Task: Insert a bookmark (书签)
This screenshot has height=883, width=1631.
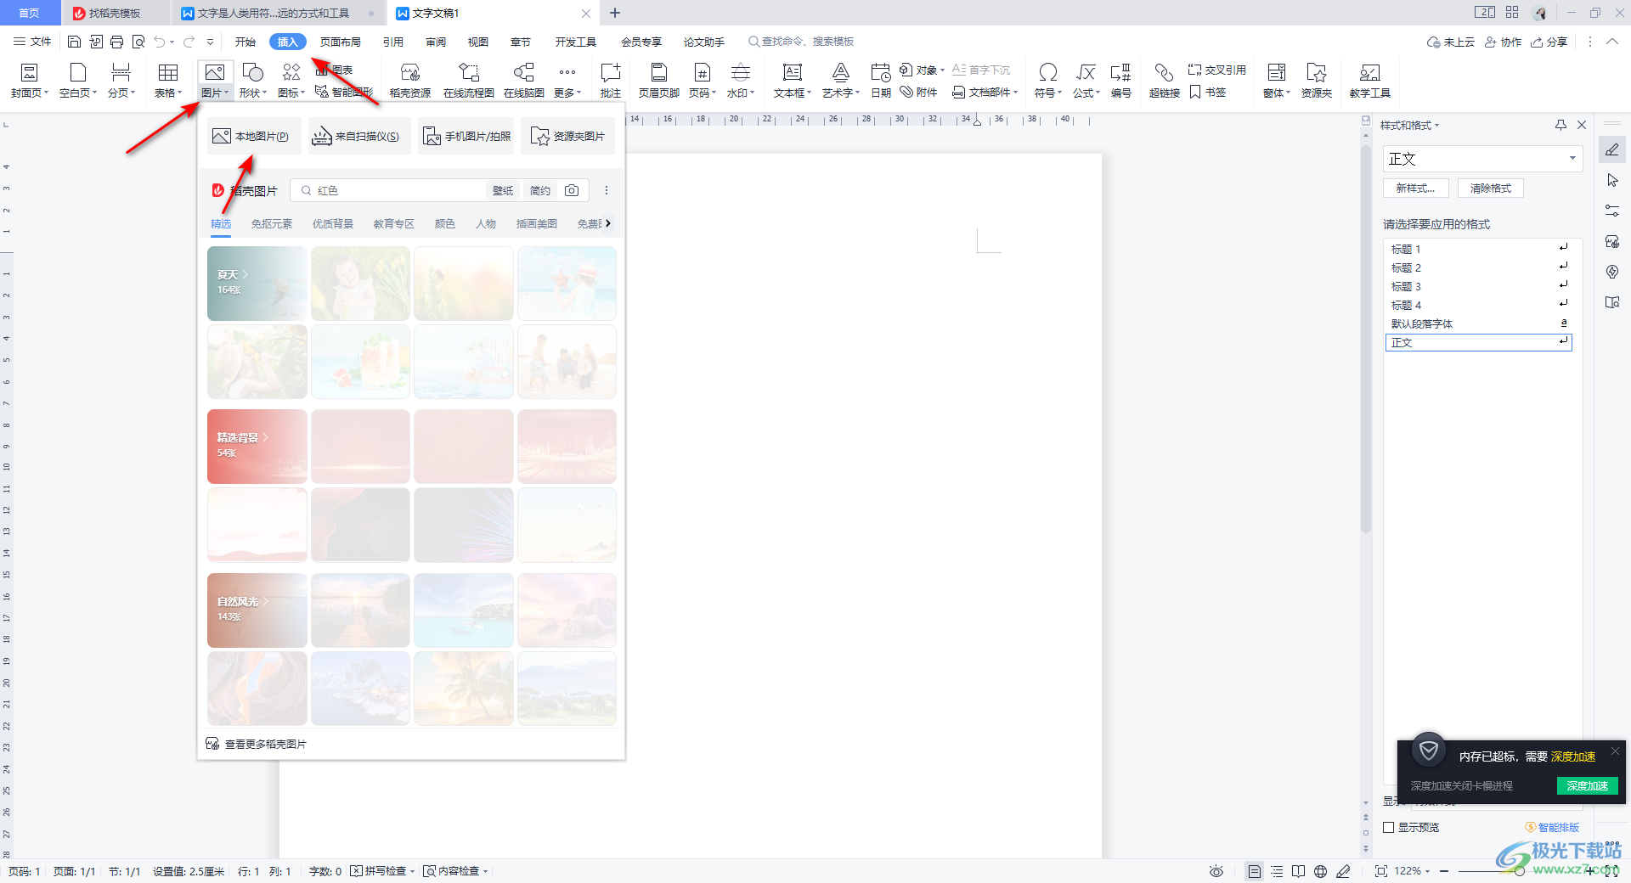Action: click(1208, 92)
